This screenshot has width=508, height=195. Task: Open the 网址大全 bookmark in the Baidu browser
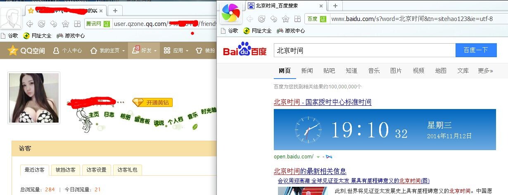(x=257, y=30)
